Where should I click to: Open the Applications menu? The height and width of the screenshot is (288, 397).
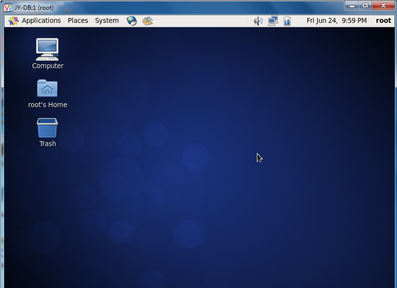[41, 21]
